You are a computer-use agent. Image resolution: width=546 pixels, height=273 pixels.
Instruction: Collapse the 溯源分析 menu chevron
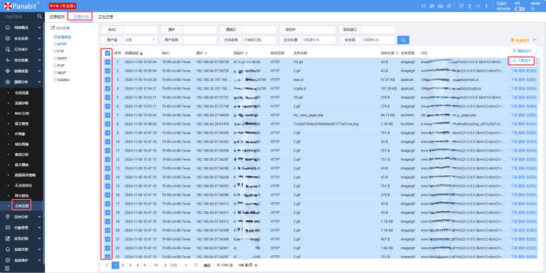[39, 82]
